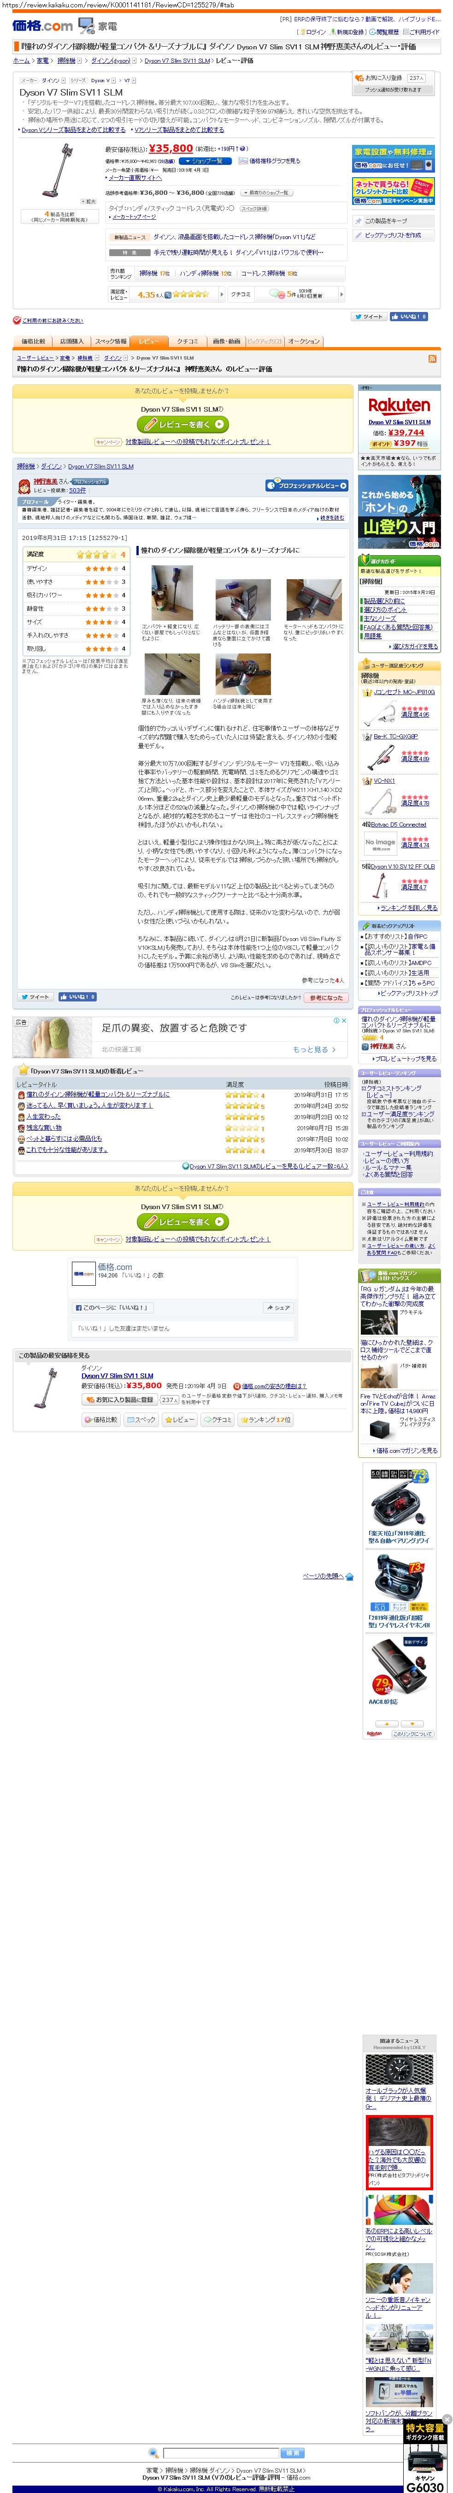
Task: Click the 新規ID登録 link in the header
Action: coord(350,32)
